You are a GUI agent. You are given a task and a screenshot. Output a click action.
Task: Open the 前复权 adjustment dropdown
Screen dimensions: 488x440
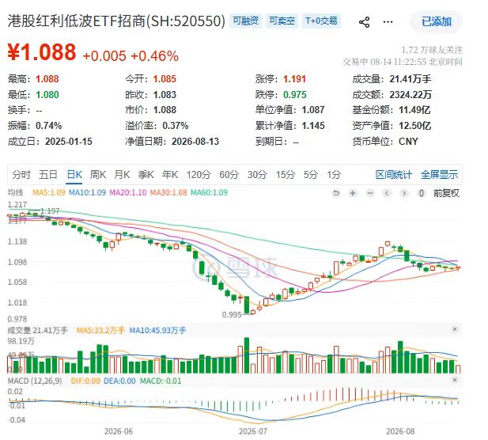click(x=446, y=193)
